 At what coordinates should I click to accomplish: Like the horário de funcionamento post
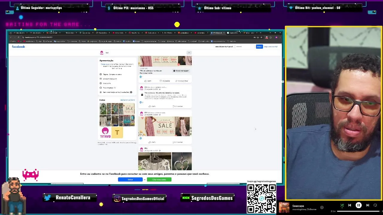coord(148,81)
